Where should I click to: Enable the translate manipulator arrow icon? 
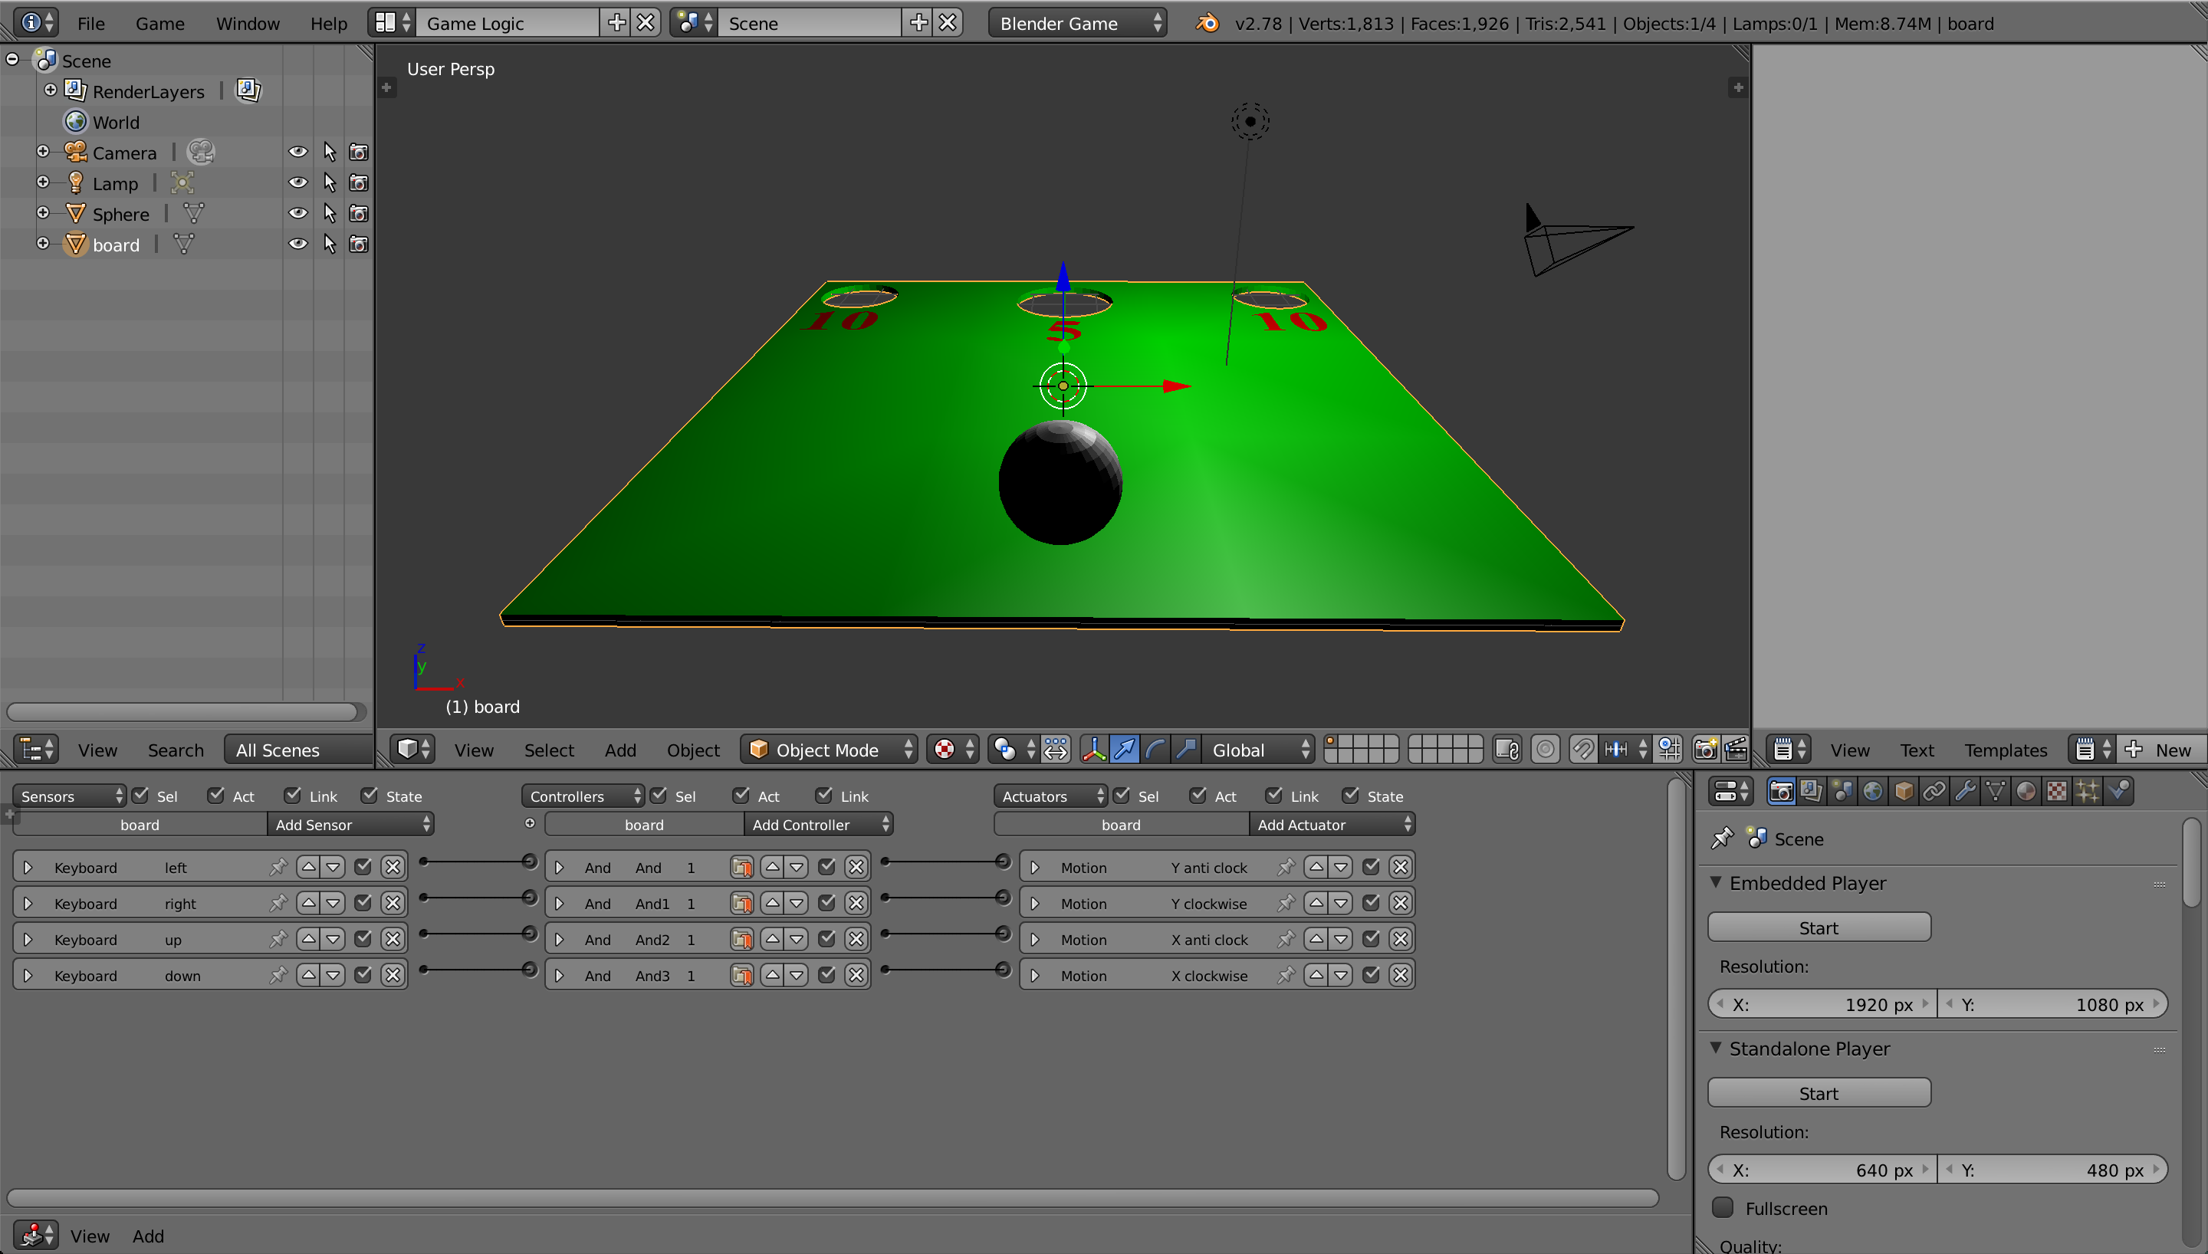pyautogui.click(x=1125, y=750)
